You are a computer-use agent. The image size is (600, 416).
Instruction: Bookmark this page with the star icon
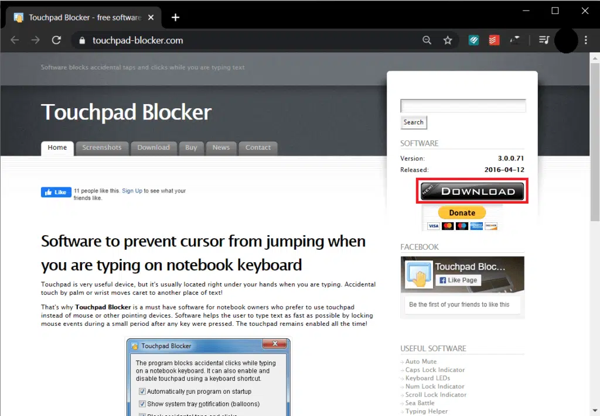[x=447, y=40]
